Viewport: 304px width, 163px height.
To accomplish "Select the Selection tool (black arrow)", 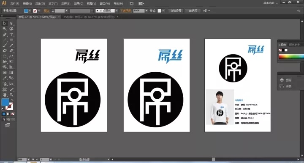I will pyautogui.click(x=5, y=24).
